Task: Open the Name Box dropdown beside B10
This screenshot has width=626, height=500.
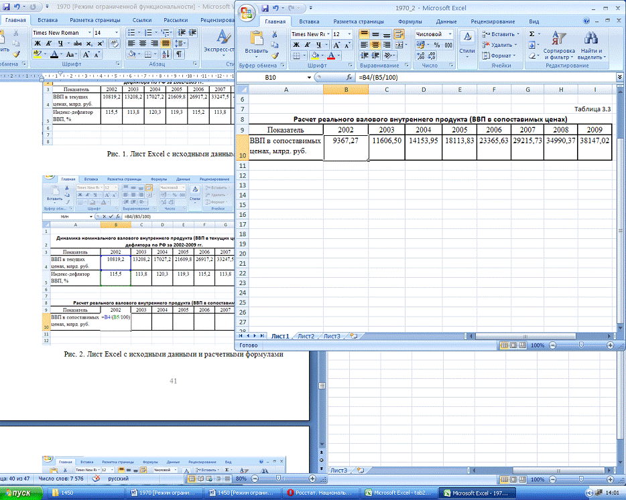Action: pyautogui.click(x=309, y=78)
